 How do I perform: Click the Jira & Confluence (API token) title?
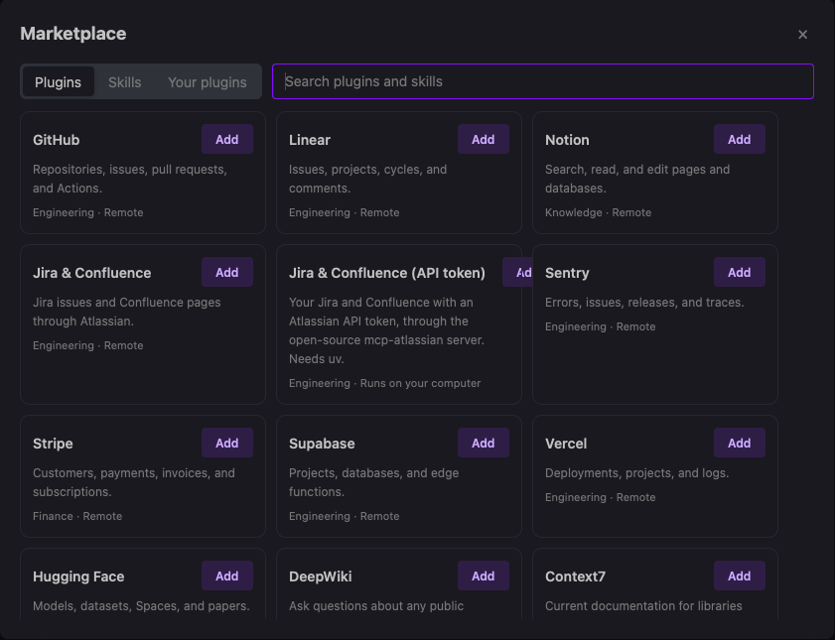pos(386,273)
